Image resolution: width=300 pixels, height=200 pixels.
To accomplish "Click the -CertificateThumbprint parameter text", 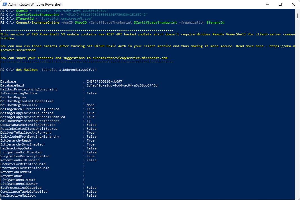I will click(110, 22).
